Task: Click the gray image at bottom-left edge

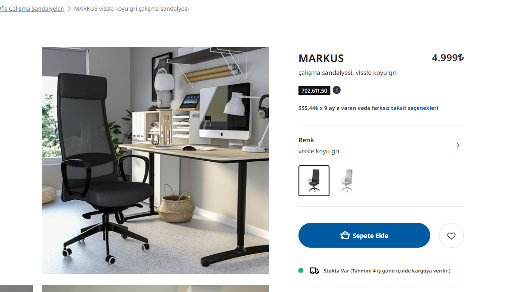Action: [x=16, y=288]
